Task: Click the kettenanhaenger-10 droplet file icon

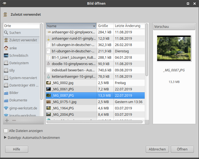Action: pos(48,76)
